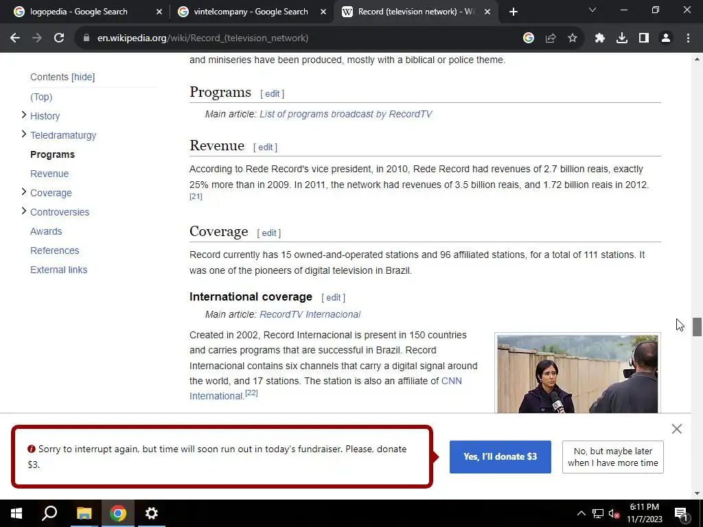Click the address bar URL

[x=203, y=38]
